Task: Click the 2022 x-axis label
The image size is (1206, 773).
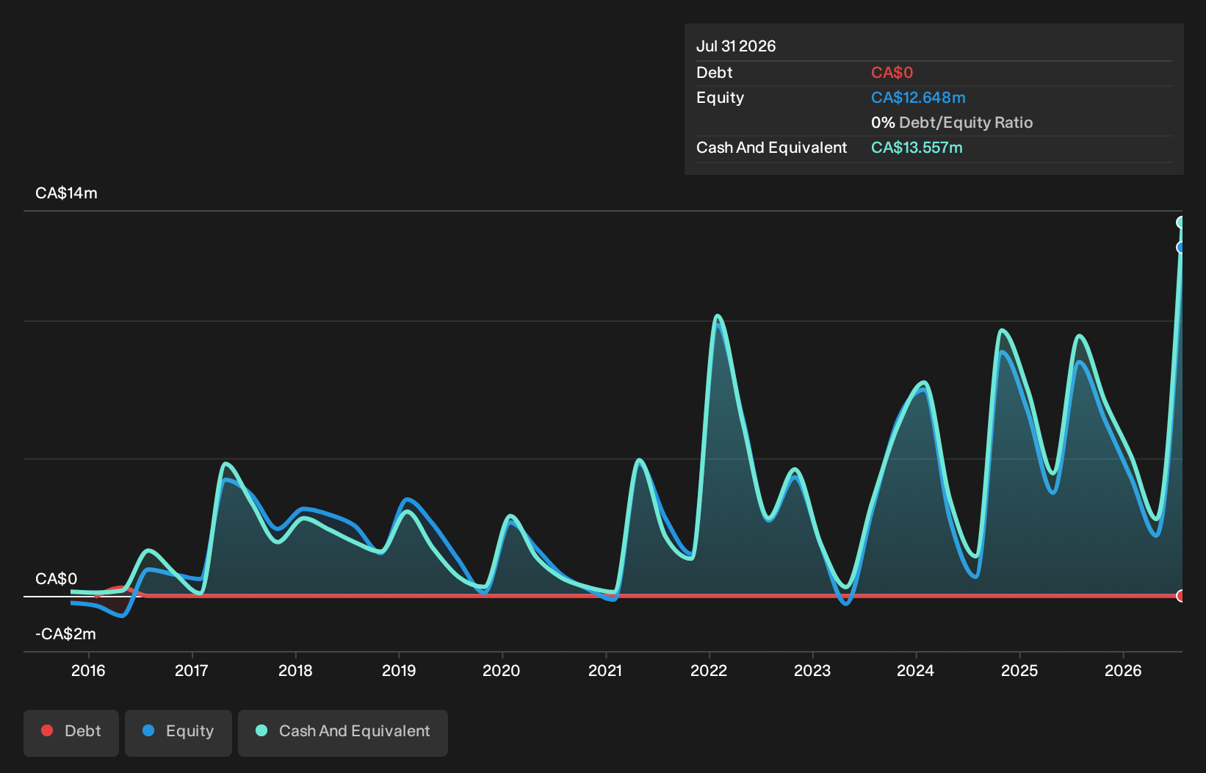Action: [709, 670]
